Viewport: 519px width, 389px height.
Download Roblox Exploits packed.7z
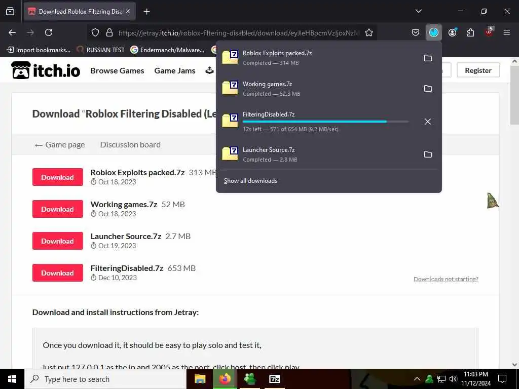click(58, 177)
